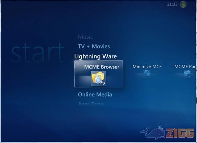The width and height of the screenshot is (197, 143).
Task: Click the ZIGG watermark text
Action: tap(177, 134)
